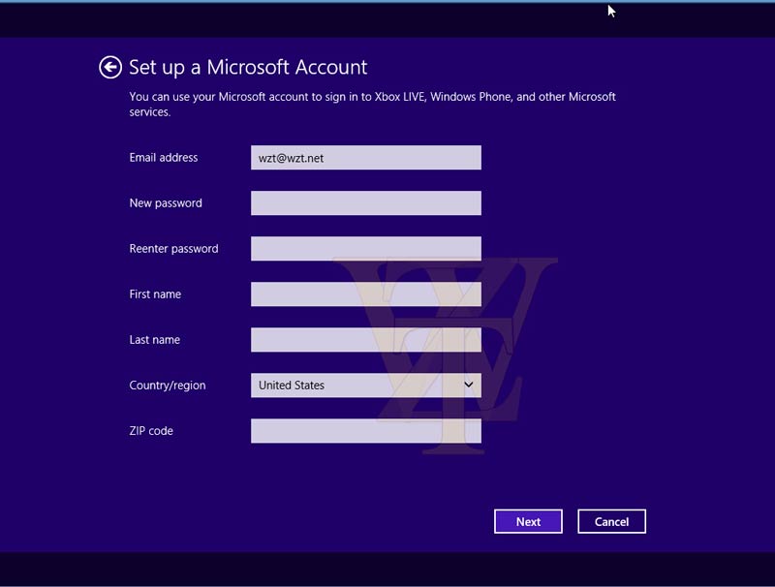Click into the First name field
775x587 pixels.
365,294
